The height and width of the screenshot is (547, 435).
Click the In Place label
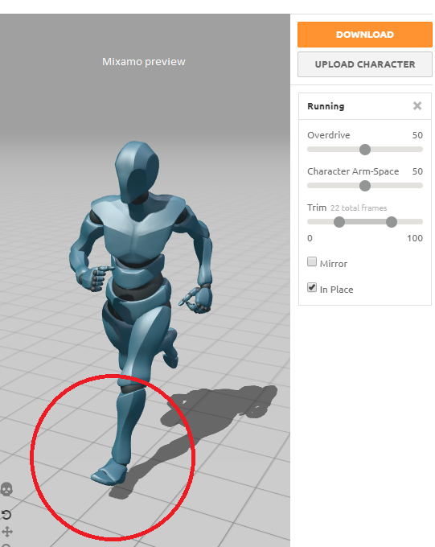click(336, 290)
